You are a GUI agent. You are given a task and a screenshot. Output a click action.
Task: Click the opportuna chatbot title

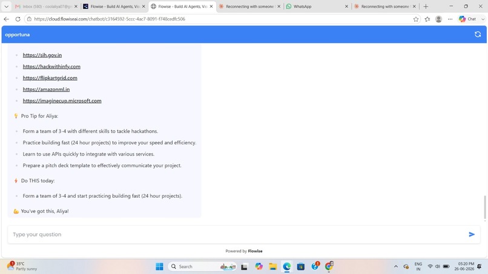18,34
